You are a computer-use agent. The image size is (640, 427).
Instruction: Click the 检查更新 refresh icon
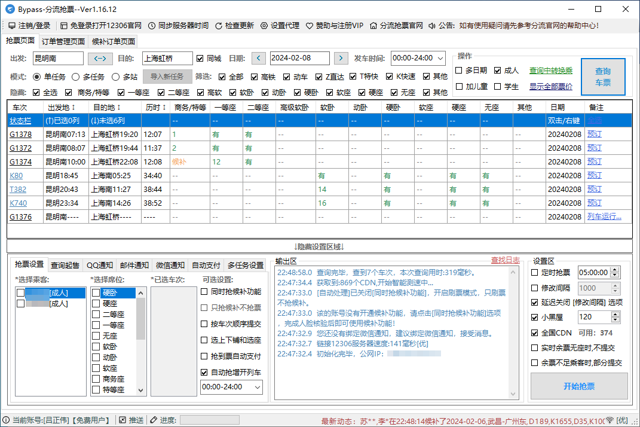(219, 26)
